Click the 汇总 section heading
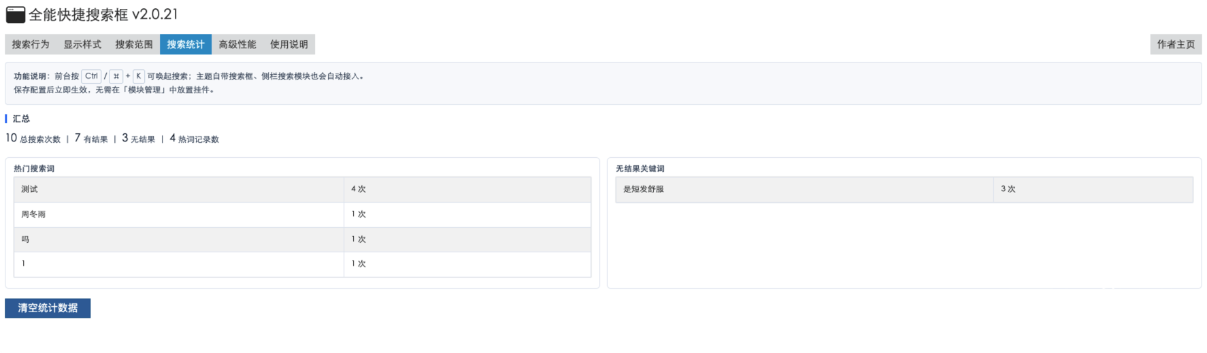The width and height of the screenshot is (1207, 353). pyautogui.click(x=21, y=119)
